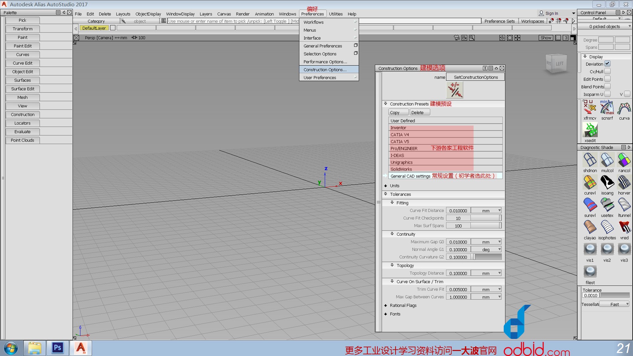Select the vis2 shade sphere icon

(x=607, y=250)
